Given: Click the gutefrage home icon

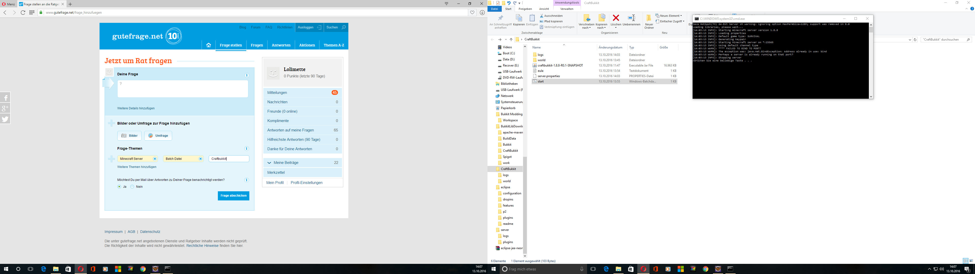Looking at the screenshot, I should pos(208,45).
